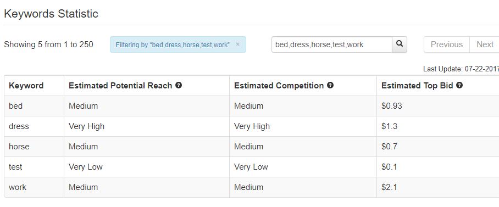The image size is (499, 207).
Task: Click help icon next to Estimated Potential Reach
Action: 179,85
